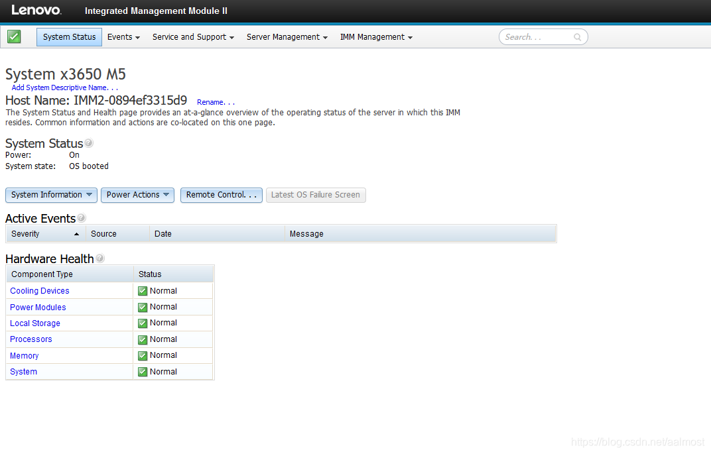The height and width of the screenshot is (454, 711).
Task: Click Remote Control button
Action: tap(222, 195)
